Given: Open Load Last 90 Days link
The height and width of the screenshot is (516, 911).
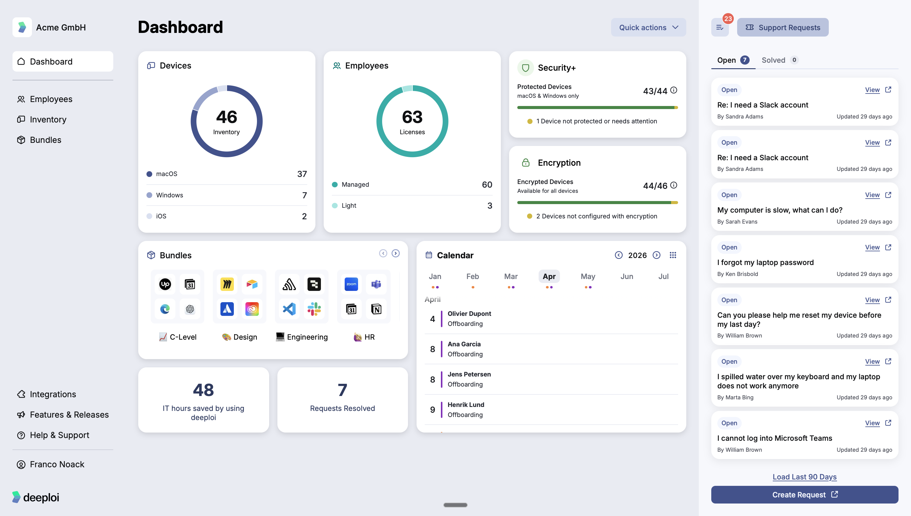Looking at the screenshot, I should [x=804, y=477].
